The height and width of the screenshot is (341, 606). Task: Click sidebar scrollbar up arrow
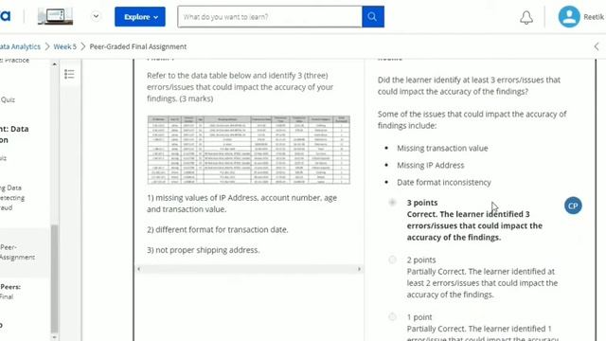[54, 64]
